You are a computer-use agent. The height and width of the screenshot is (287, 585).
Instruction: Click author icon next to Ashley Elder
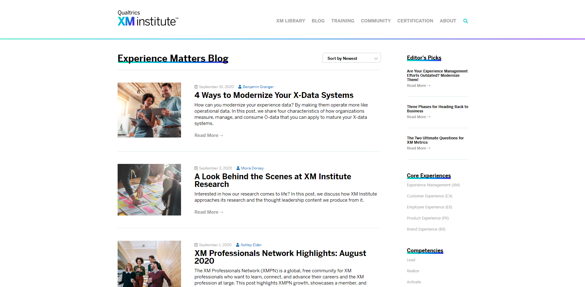(x=238, y=245)
